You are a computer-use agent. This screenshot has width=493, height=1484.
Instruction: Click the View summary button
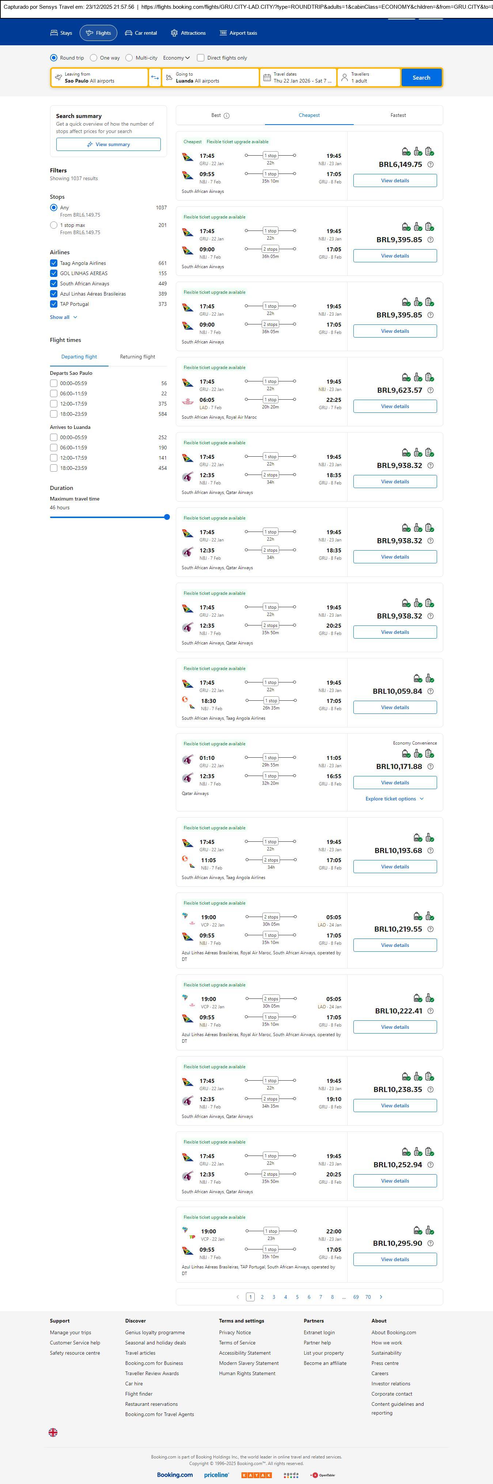[109, 145]
